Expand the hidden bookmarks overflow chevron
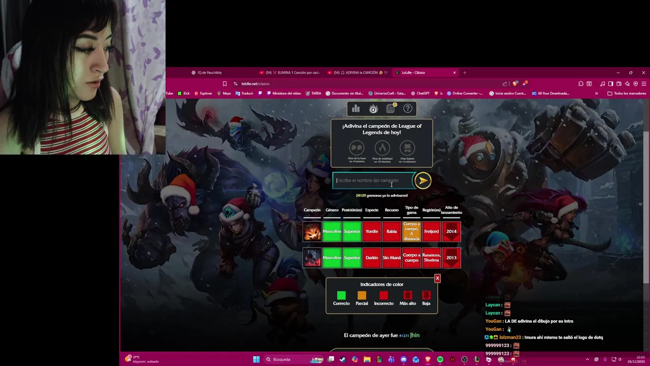The height and width of the screenshot is (366, 650). pyautogui.click(x=597, y=94)
